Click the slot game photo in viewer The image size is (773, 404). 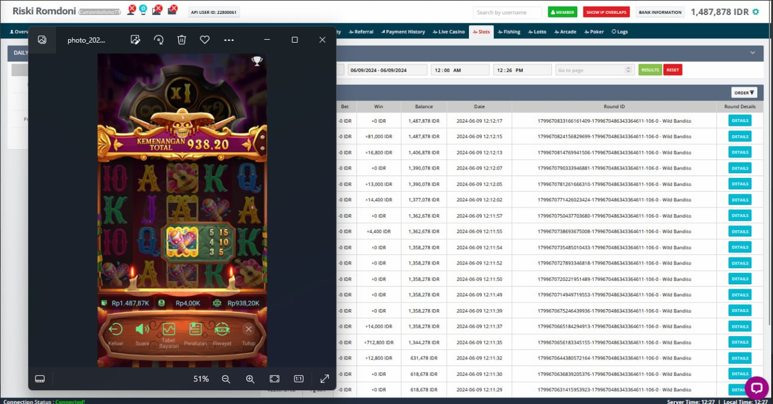(182, 210)
